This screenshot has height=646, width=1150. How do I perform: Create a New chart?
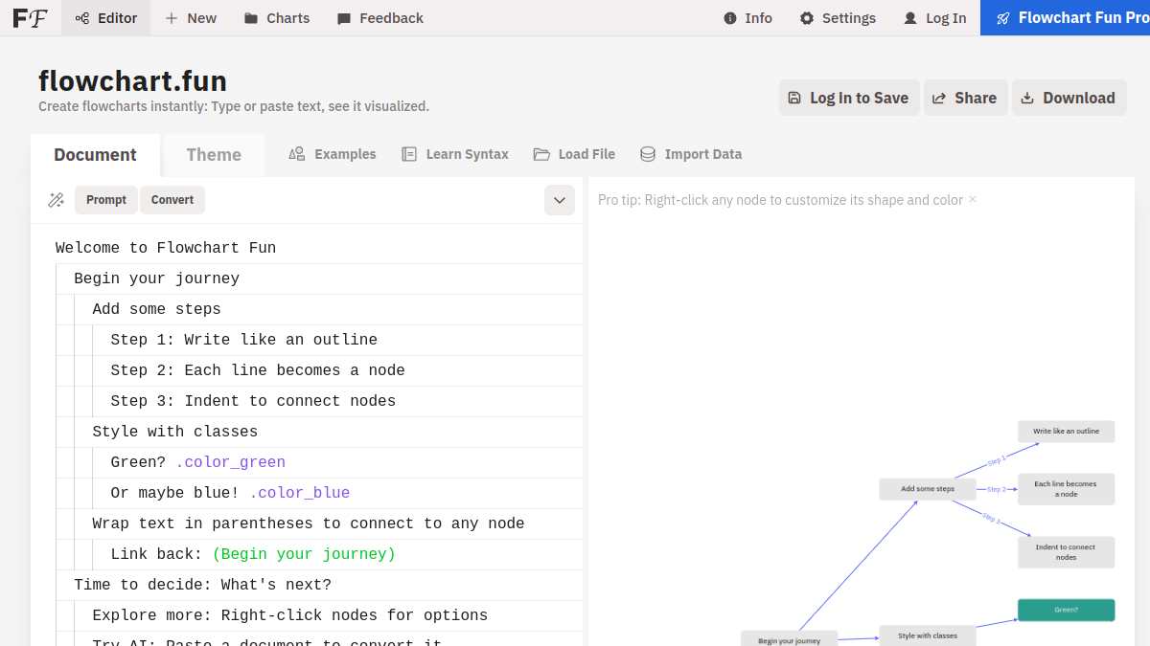pos(191,18)
